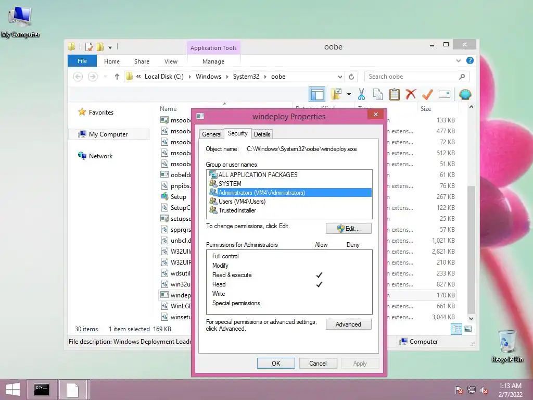
Task: Open the Share ribbon tab
Action: [x=142, y=61]
